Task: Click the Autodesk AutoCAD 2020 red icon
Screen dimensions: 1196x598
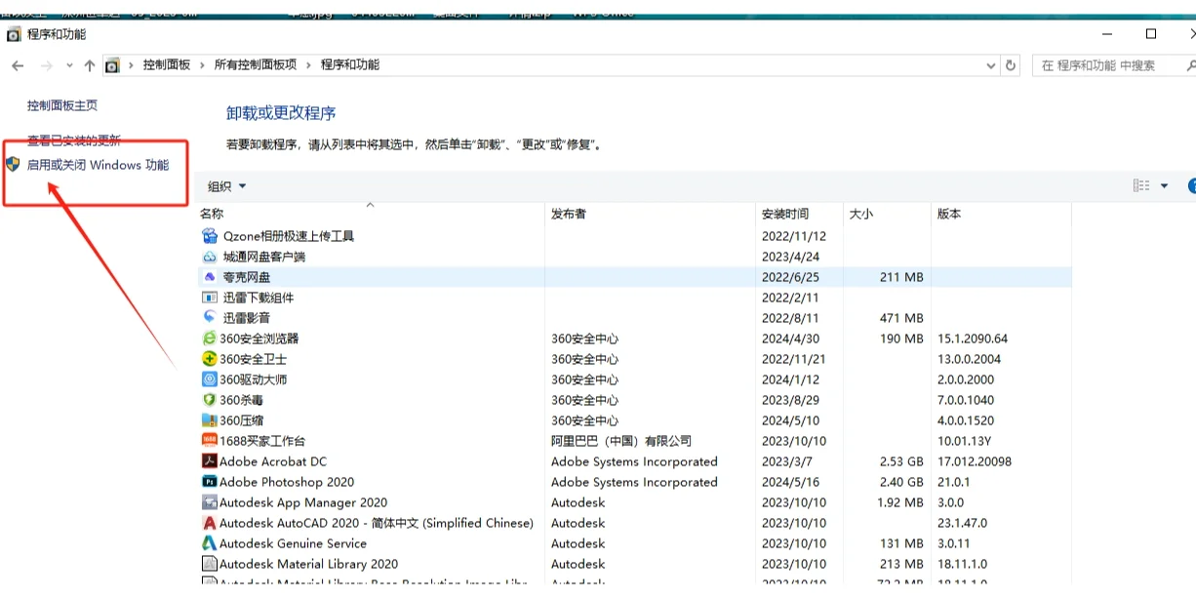Action: click(x=210, y=523)
